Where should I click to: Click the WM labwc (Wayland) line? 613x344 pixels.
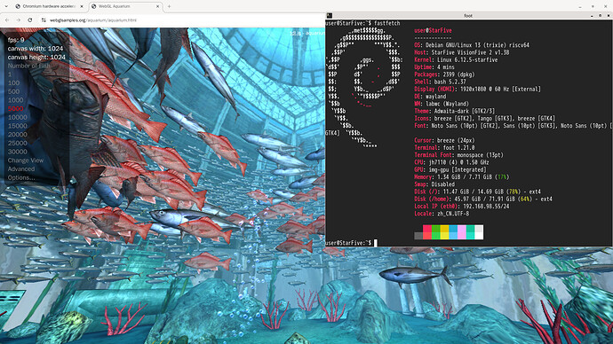coord(442,104)
